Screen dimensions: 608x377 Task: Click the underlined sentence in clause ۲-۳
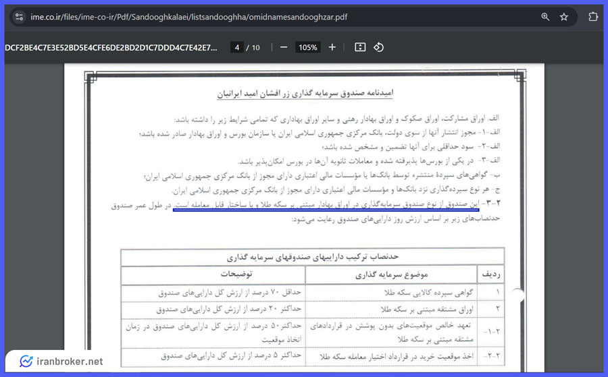[x=326, y=205]
